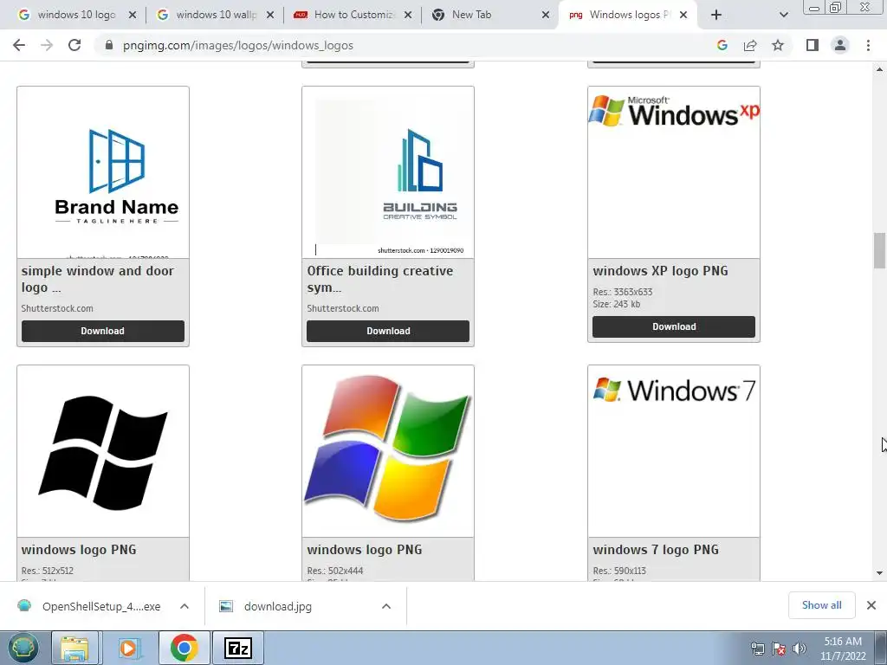Open the Brand Name window logo thumbnail
The image size is (887, 665).
click(x=103, y=172)
